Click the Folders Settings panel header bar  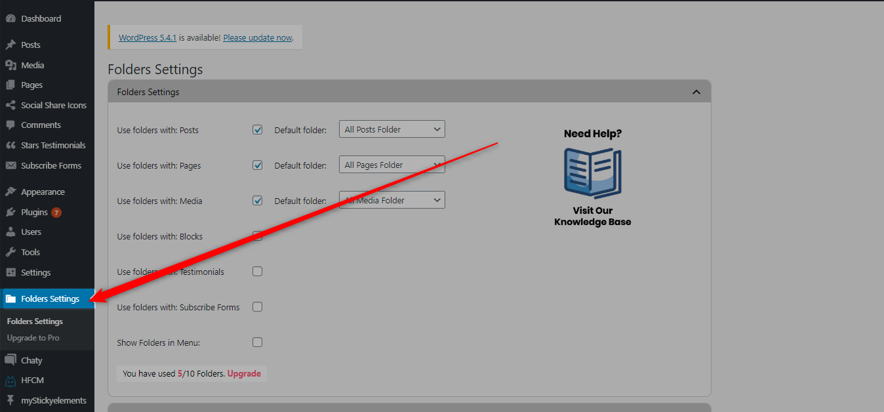click(x=409, y=92)
